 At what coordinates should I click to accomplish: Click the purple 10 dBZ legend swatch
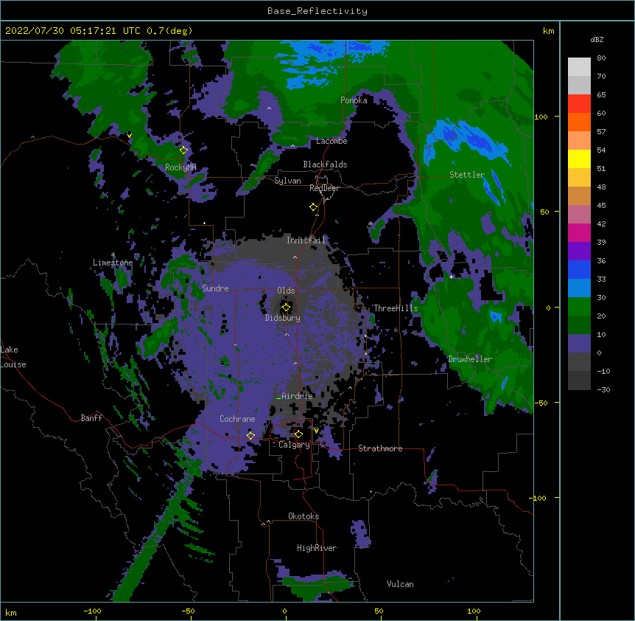[579, 344]
